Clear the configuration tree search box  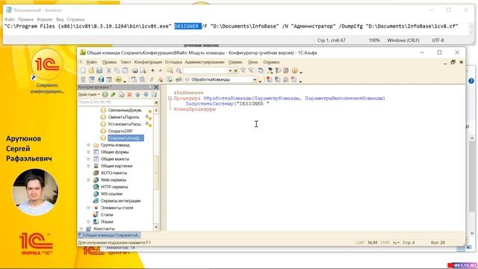coord(156,102)
